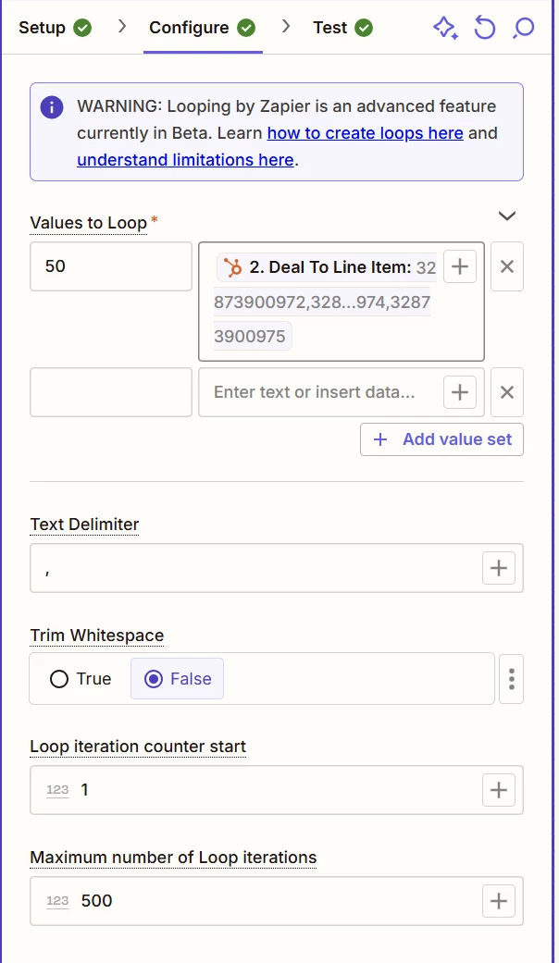Switch to the Test tab
Viewport: 559px width, 963px height.
[x=342, y=28]
